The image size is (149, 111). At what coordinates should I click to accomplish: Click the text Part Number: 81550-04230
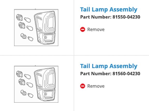coord(110,17)
